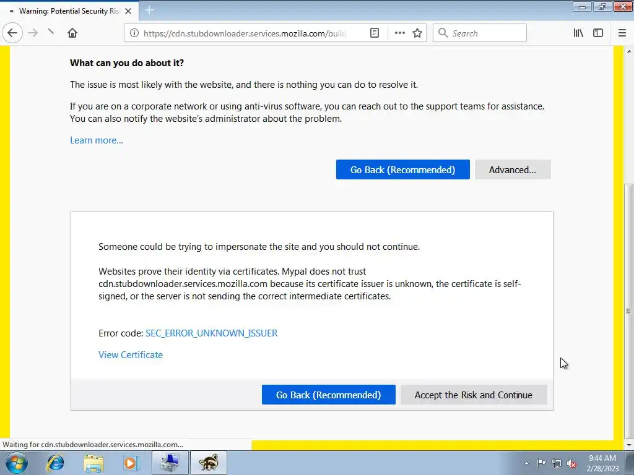Viewport: 634px width, 475px height.
Task: Click the vertical scrollbar thumb
Action: pos(629,311)
